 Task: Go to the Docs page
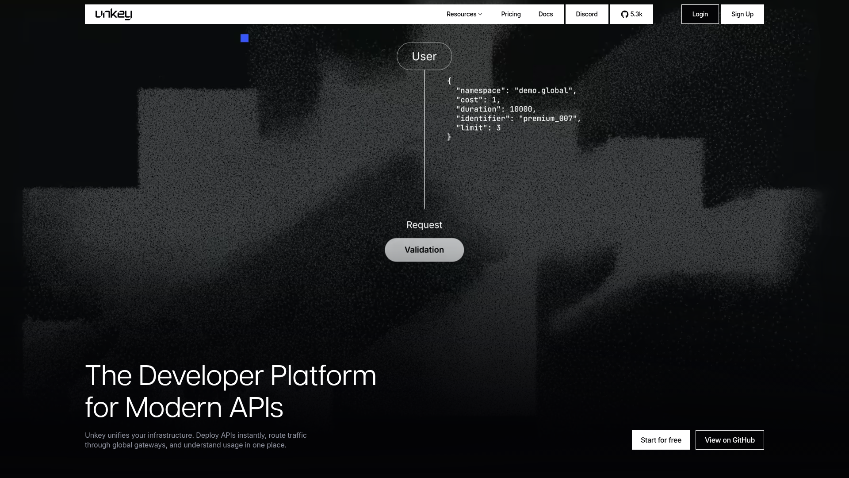pyautogui.click(x=545, y=14)
